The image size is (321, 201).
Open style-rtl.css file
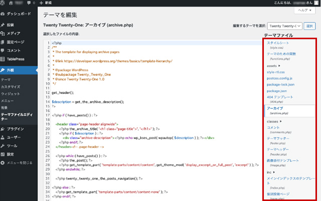[275, 72]
